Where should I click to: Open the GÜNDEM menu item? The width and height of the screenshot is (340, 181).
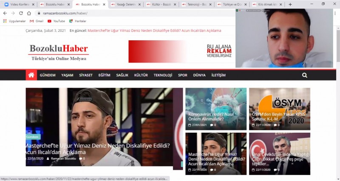[x=48, y=75]
